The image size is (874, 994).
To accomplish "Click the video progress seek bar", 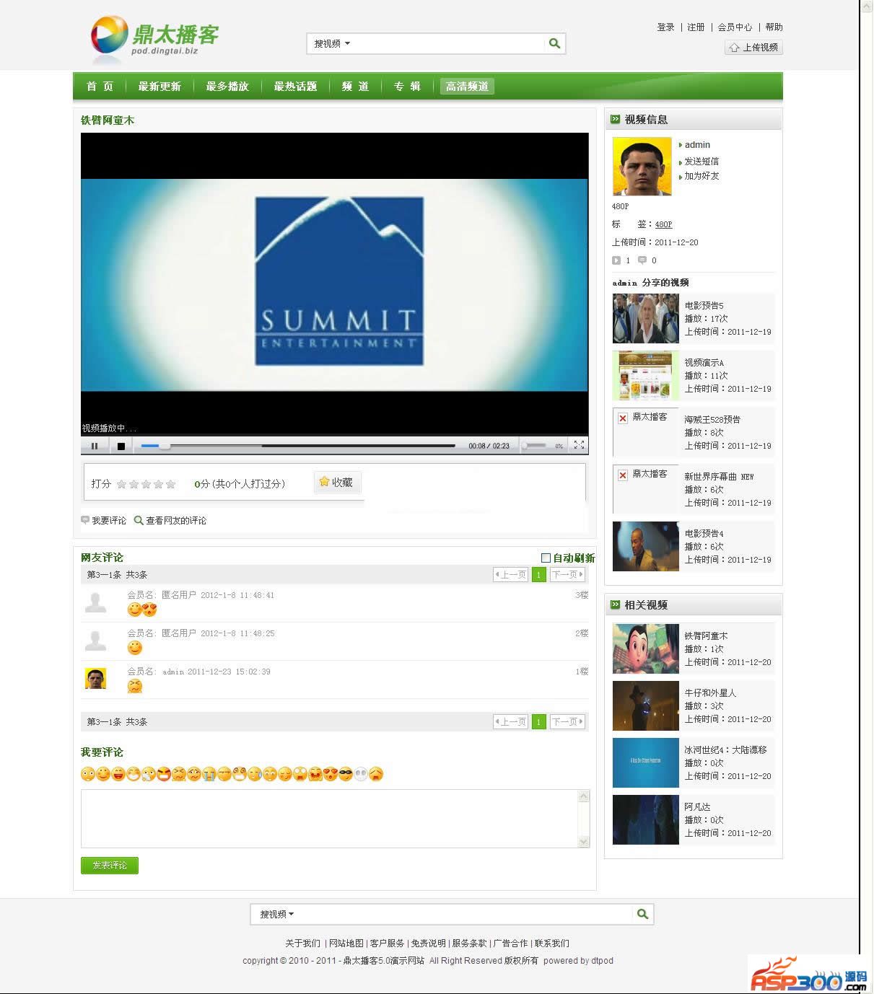I will click(297, 446).
